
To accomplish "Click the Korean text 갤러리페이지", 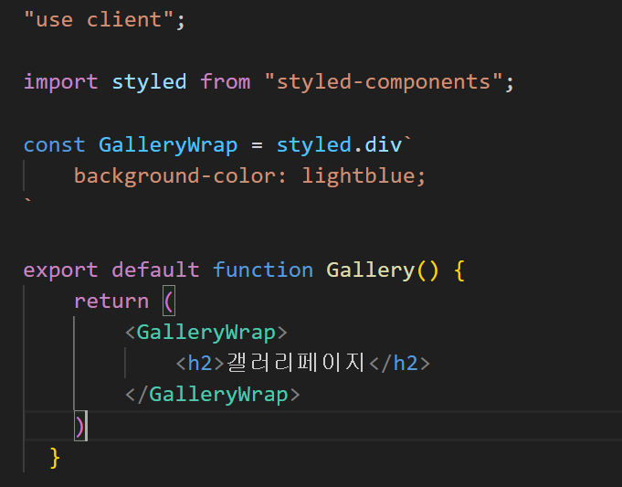I will pos(296,363).
